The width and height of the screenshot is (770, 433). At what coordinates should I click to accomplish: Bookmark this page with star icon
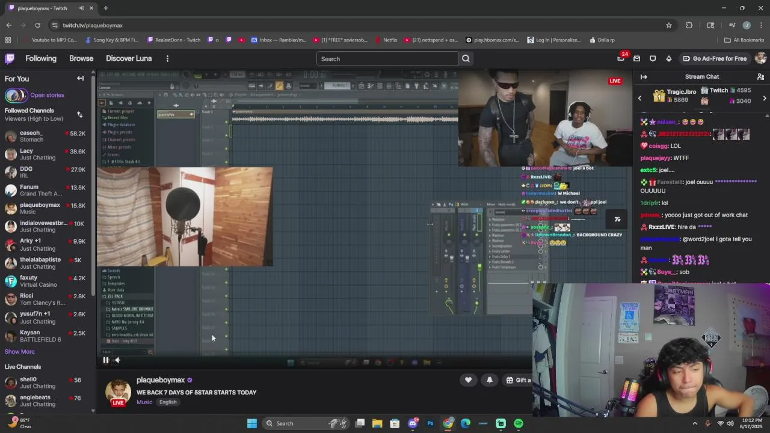pyautogui.click(x=668, y=25)
